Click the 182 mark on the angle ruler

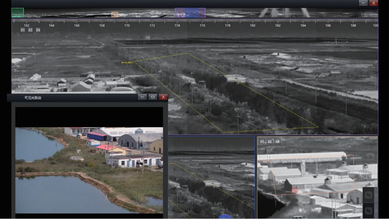pyautogui.click(x=278, y=25)
